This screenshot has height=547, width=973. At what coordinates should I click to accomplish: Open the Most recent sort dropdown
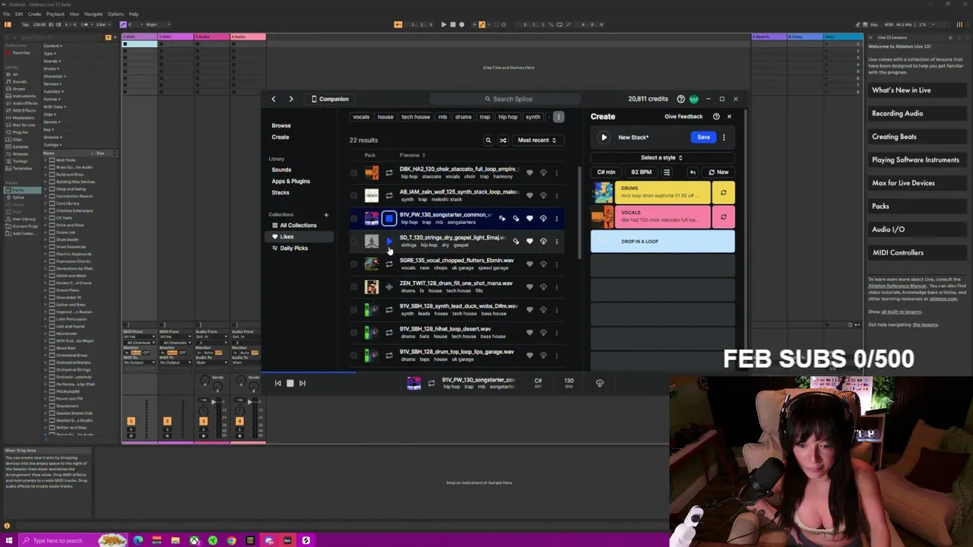click(537, 140)
